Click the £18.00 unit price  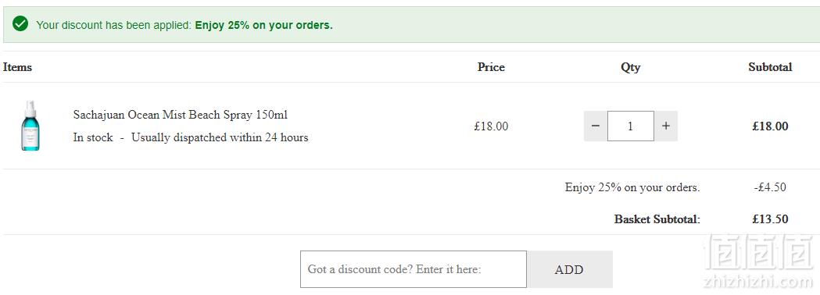[491, 126]
